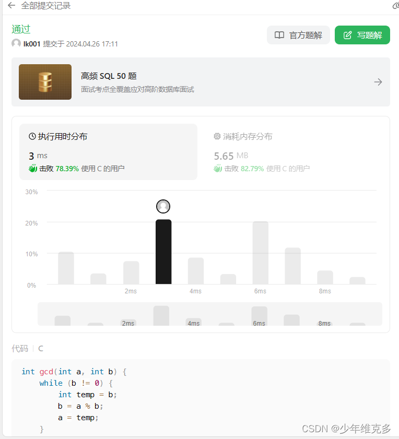Click the book icon inside 官方题解 button
Image resolution: width=399 pixels, height=439 pixels.
(279, 35)
